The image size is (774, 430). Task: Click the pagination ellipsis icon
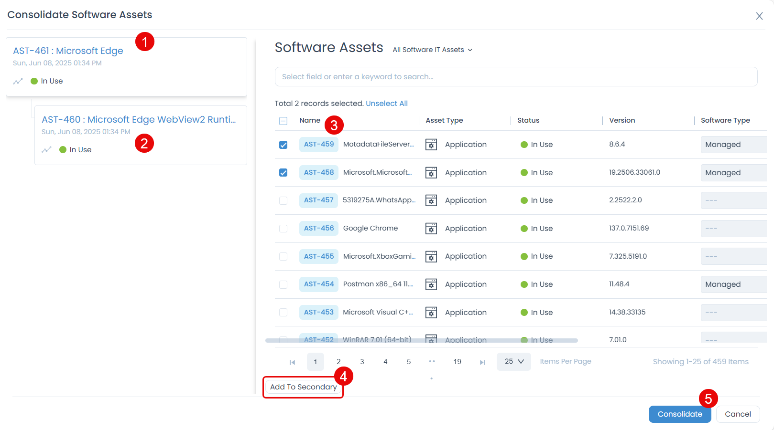click(432, 362)
